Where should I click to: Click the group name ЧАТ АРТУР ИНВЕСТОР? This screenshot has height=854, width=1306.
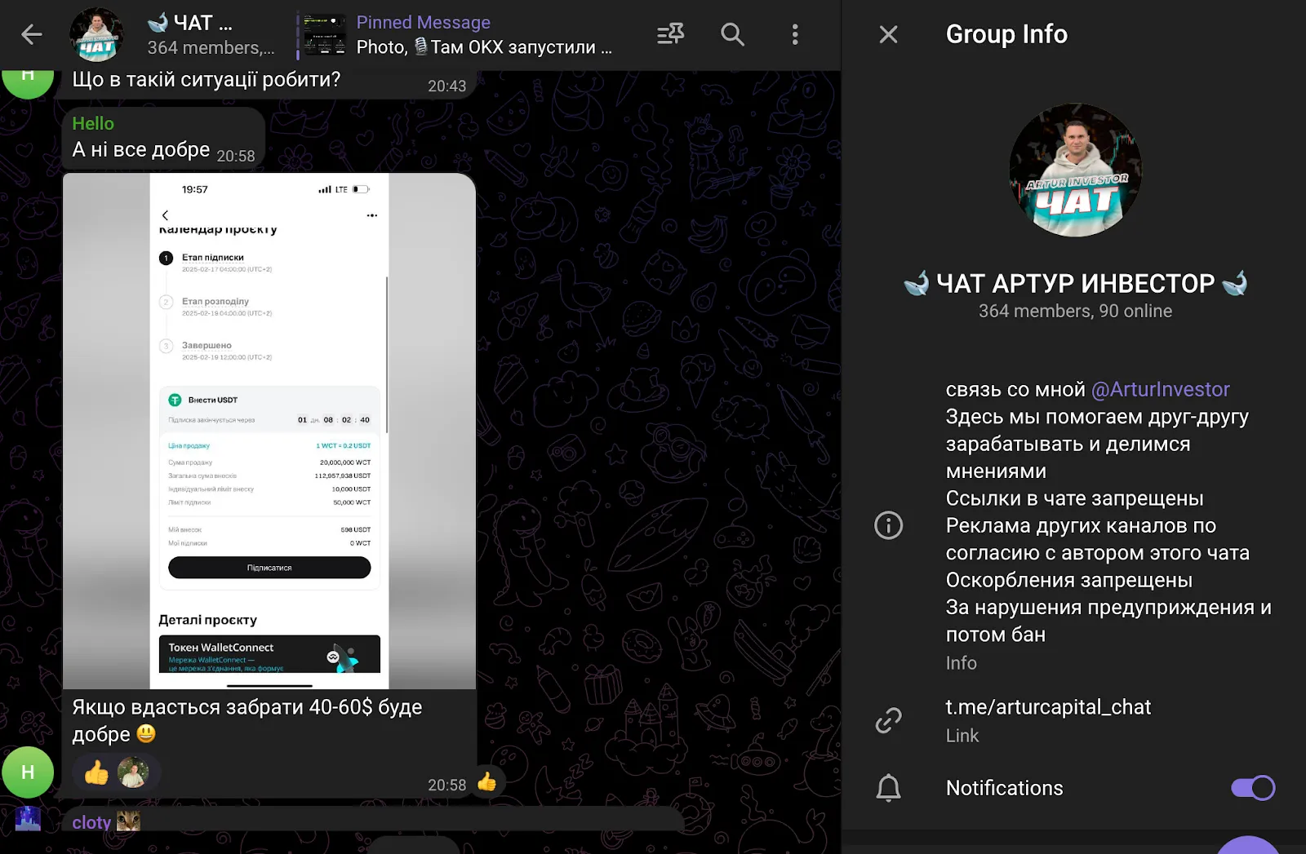point(1075,283)
